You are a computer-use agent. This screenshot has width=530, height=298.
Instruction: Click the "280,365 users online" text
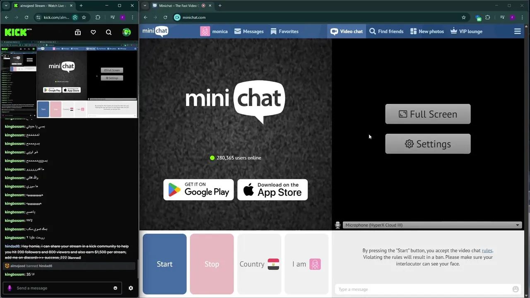point(238,158)
